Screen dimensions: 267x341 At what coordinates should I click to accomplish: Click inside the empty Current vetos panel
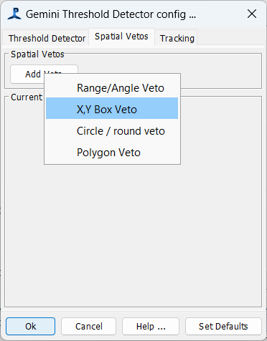(x=133, y=234)
